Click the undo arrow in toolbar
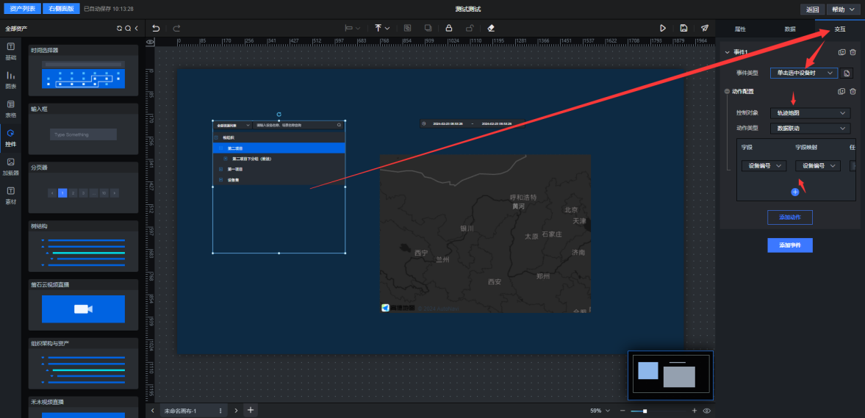Image resolution: width=865 pixels, height=418 pixels. [156, 28]
